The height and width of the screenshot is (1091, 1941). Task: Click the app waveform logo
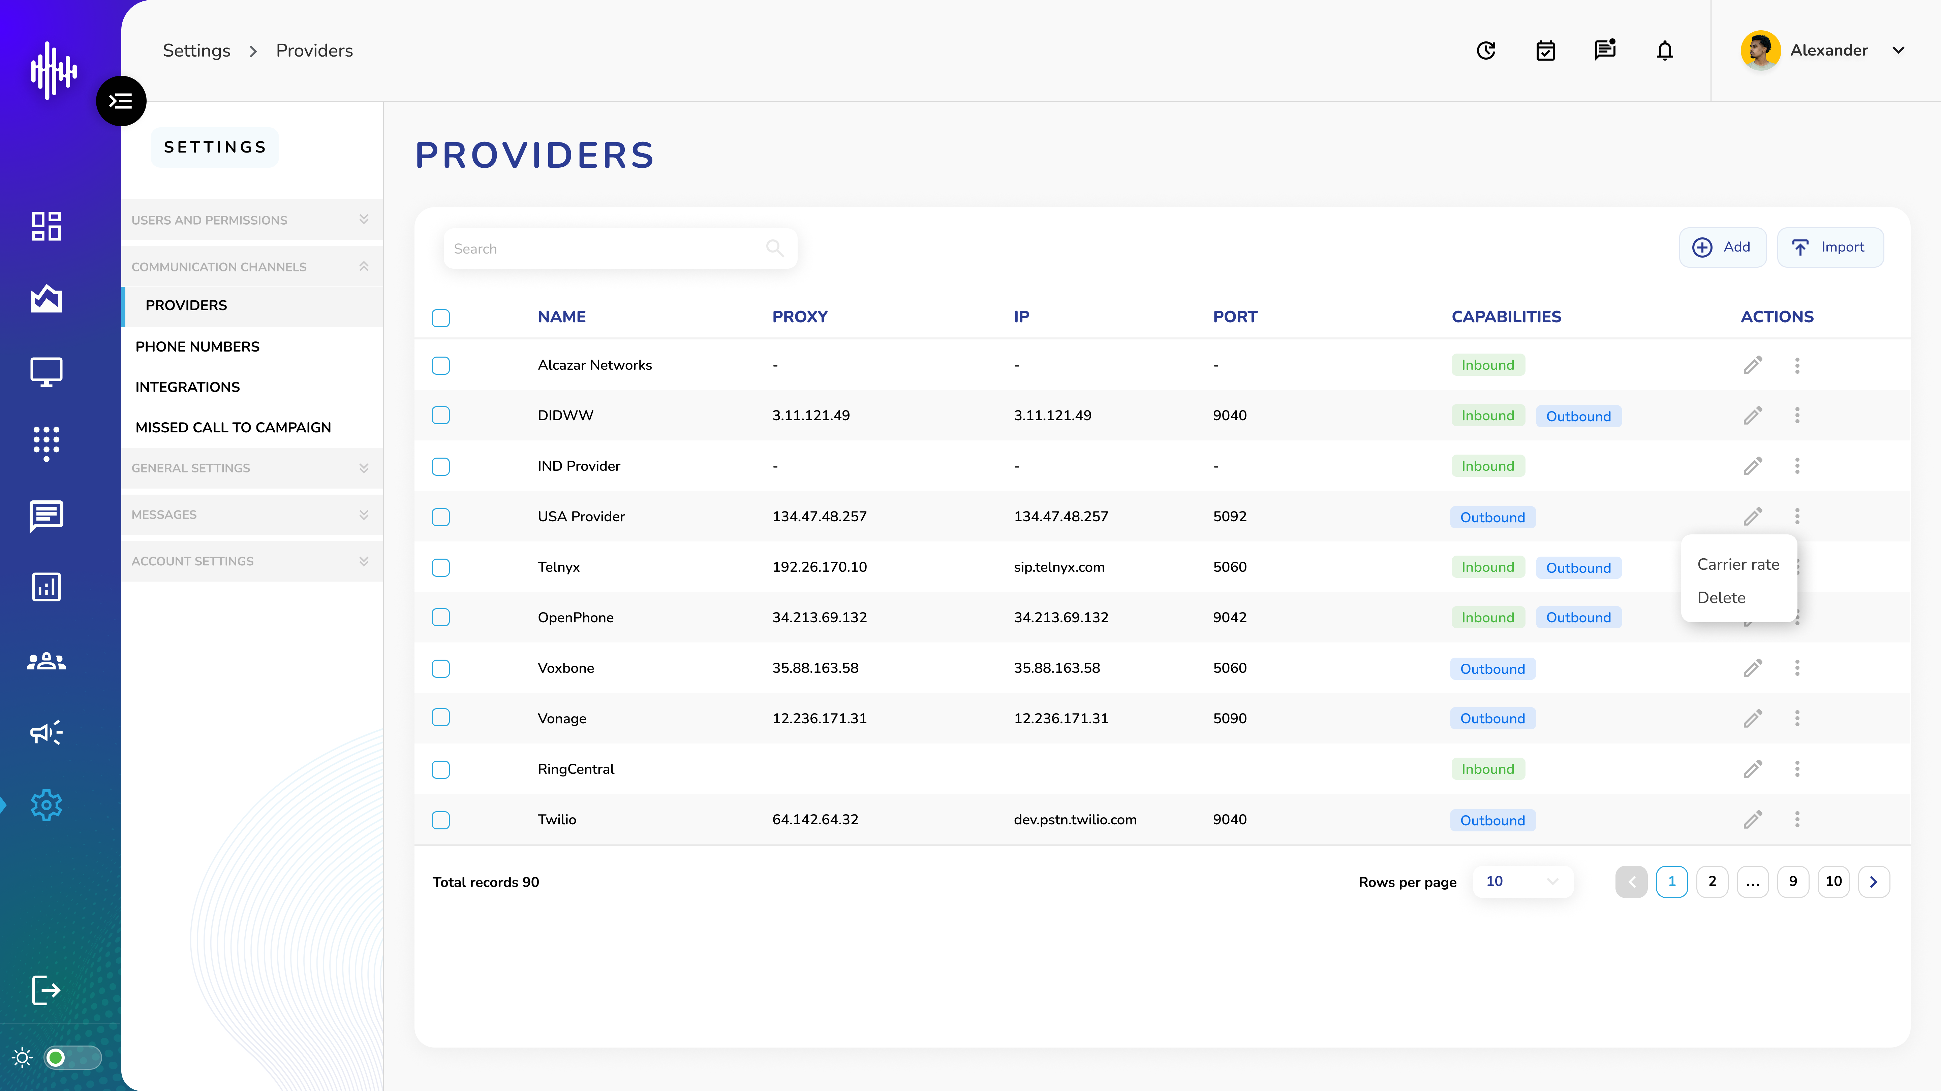tap(54, 70)
